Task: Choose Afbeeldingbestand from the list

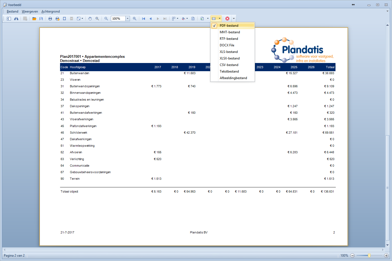Action: [x=233, y=78]
